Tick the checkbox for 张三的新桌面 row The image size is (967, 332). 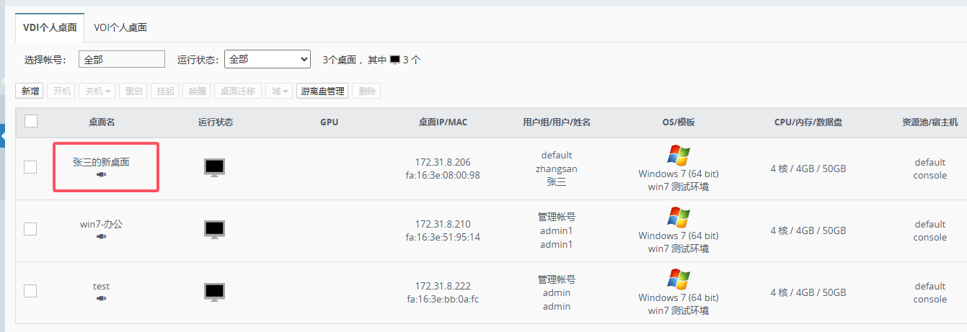pyautogui.click(x=30, y=167)
